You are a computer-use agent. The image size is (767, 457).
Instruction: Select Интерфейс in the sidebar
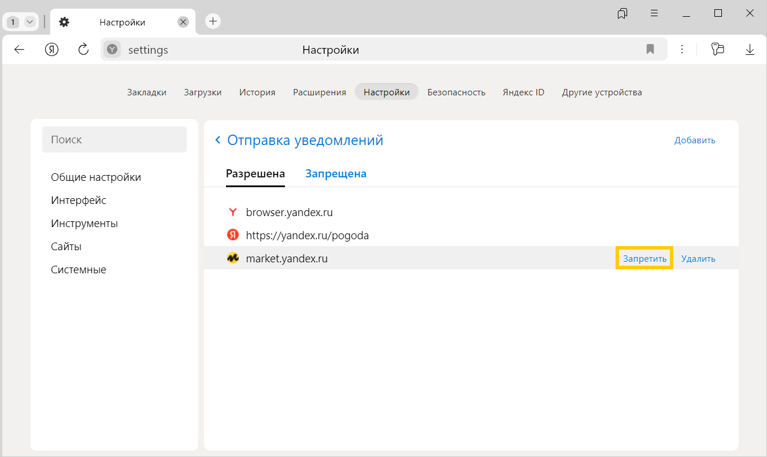coord(79,200)
